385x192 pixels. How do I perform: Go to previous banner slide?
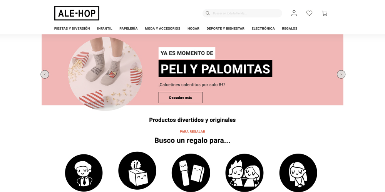click(45, 74)
